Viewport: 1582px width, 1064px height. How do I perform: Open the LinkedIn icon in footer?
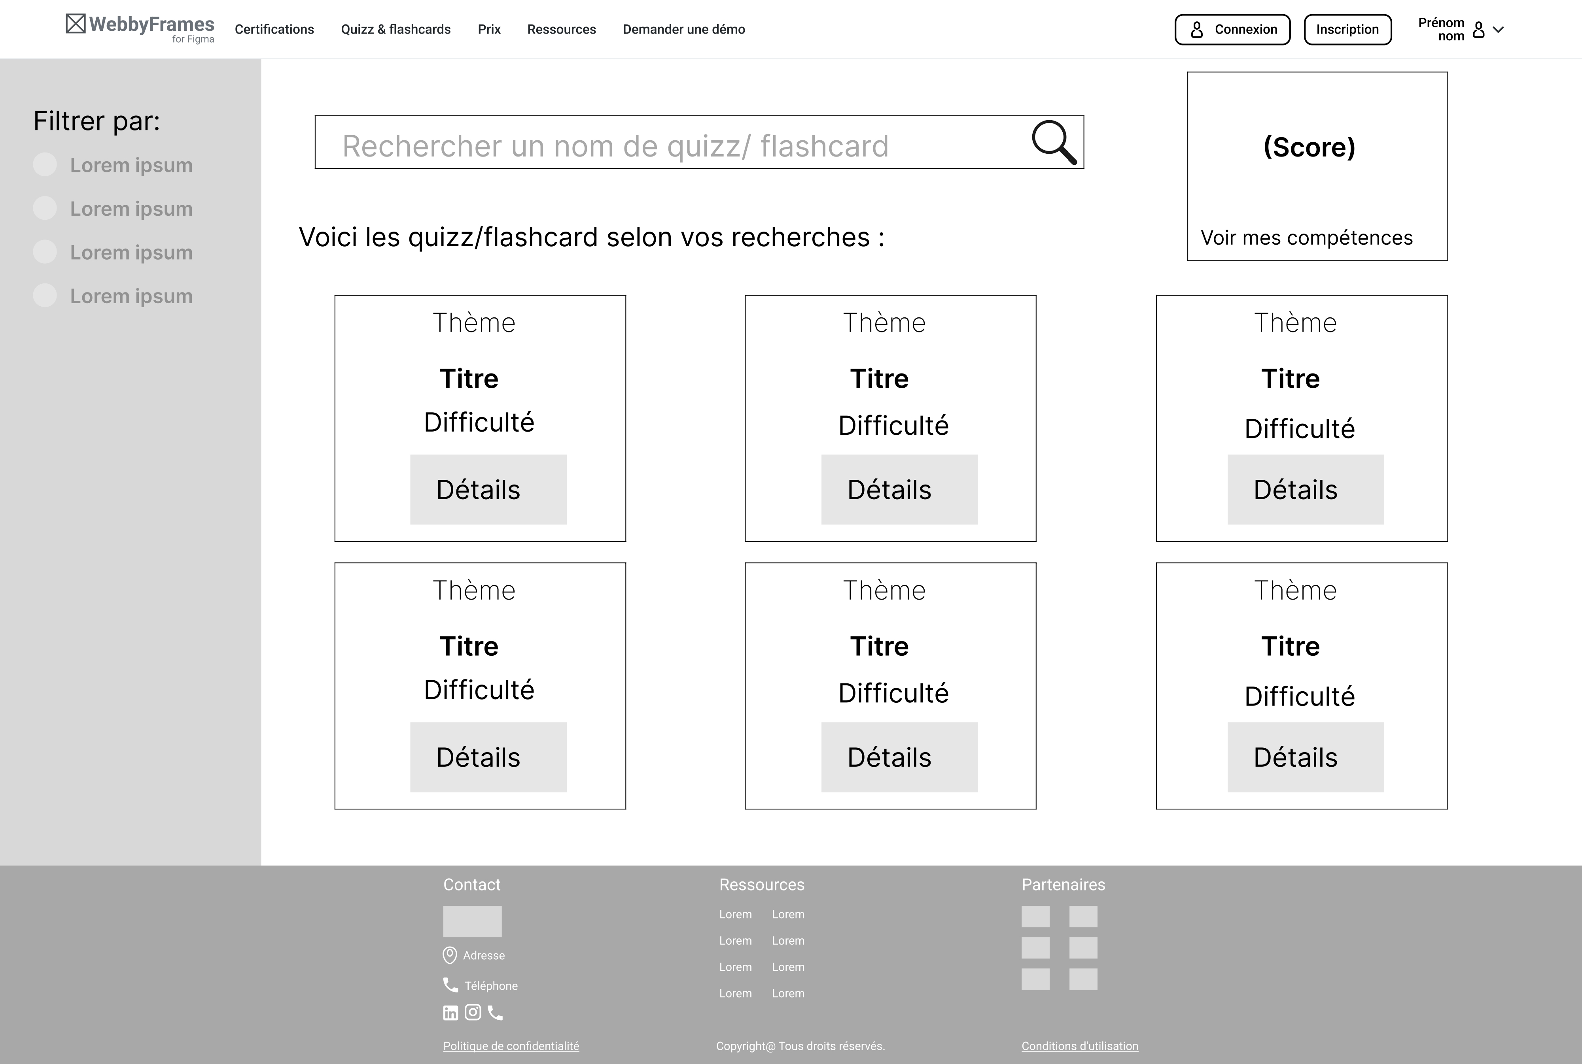click(451, 1013)
